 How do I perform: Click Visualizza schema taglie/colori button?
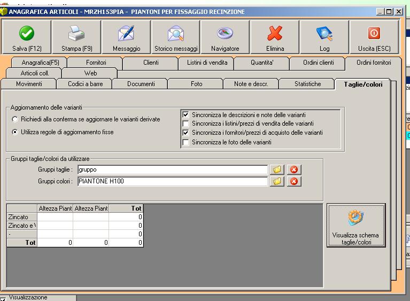pos(356,226)
